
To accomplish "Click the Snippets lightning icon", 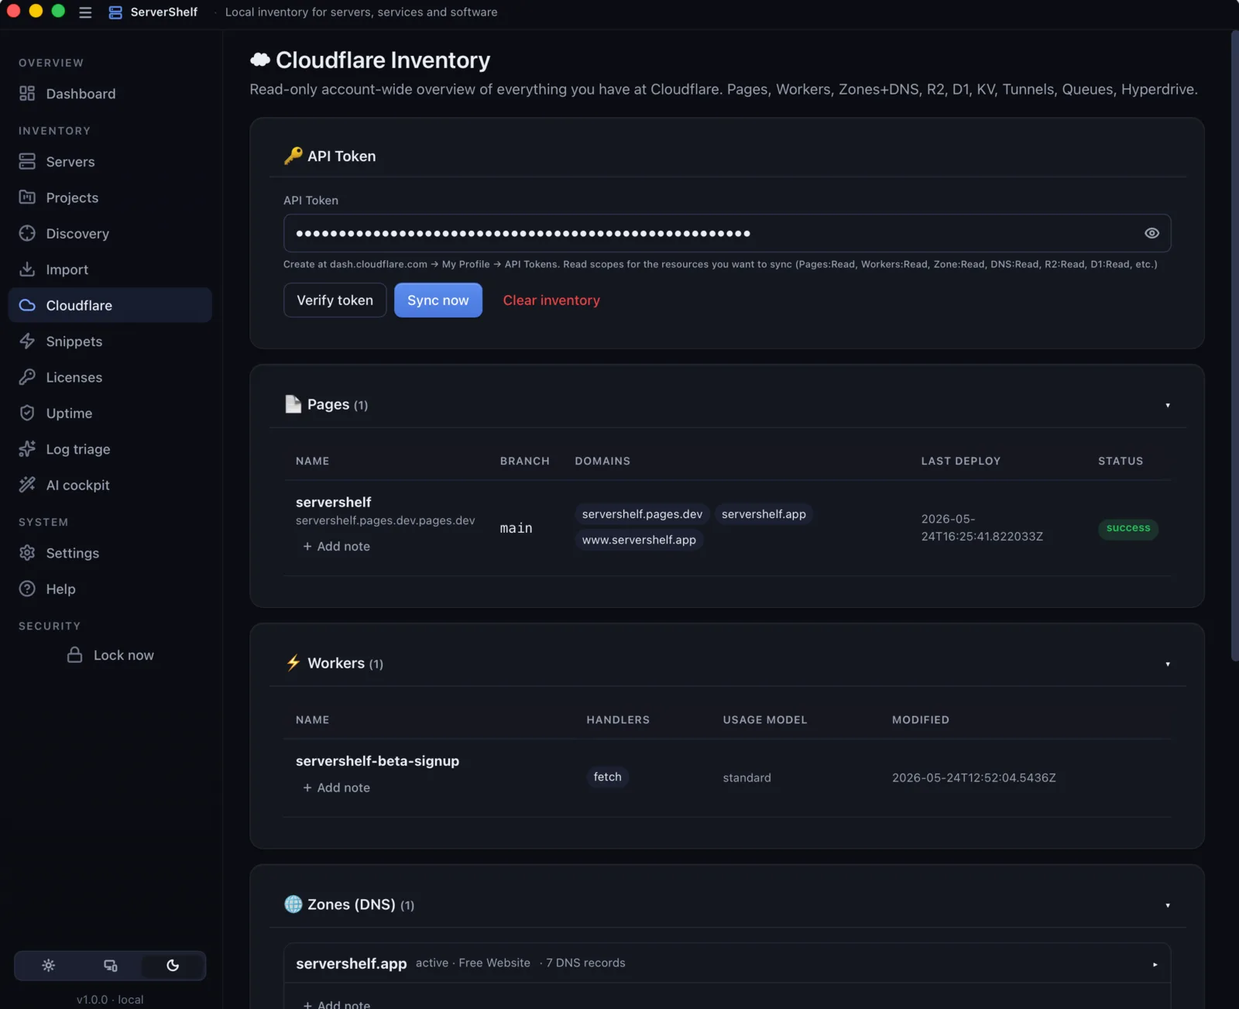I will tap(27, 341).
